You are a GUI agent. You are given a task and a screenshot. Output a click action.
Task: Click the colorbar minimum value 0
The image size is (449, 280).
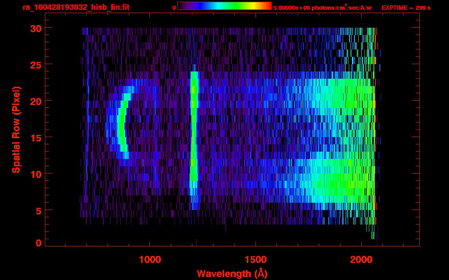174,8
